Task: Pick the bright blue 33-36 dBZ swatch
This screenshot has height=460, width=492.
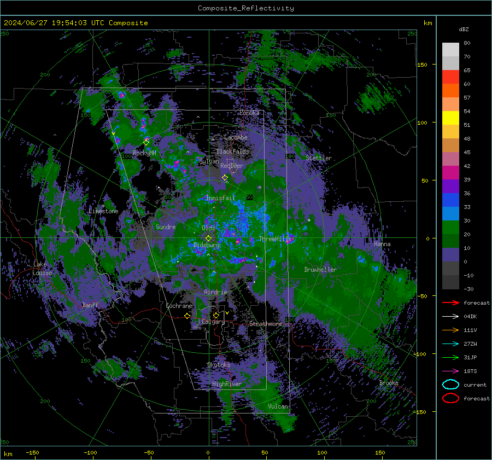Action: (450, 200)
